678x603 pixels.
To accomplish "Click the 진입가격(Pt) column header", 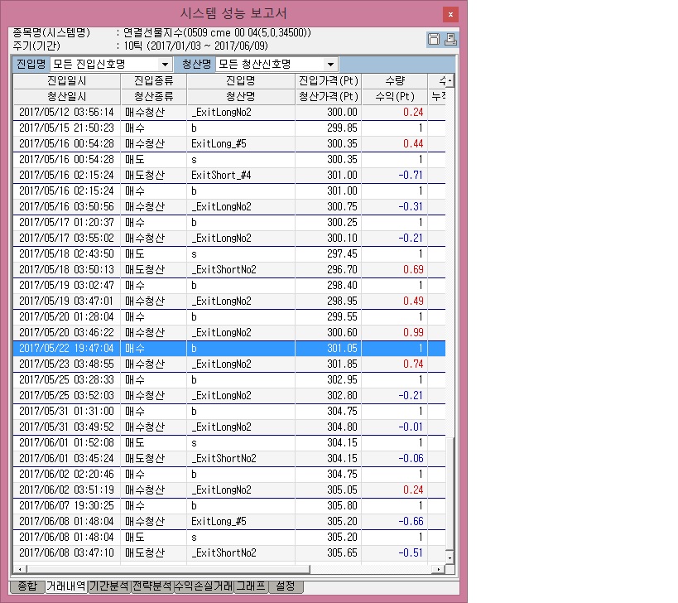I will tap(328, 81).
